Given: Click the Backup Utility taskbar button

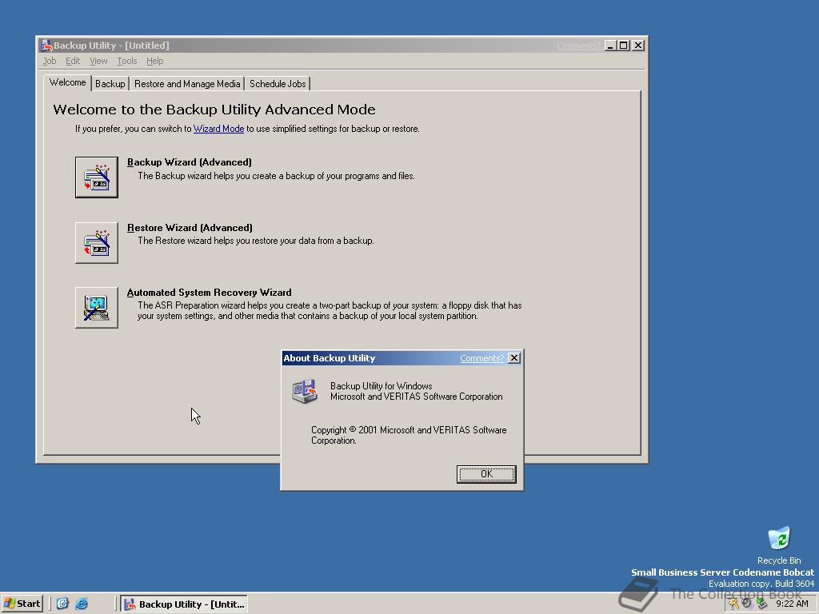Looking at the screenshot, I should 184,604.
